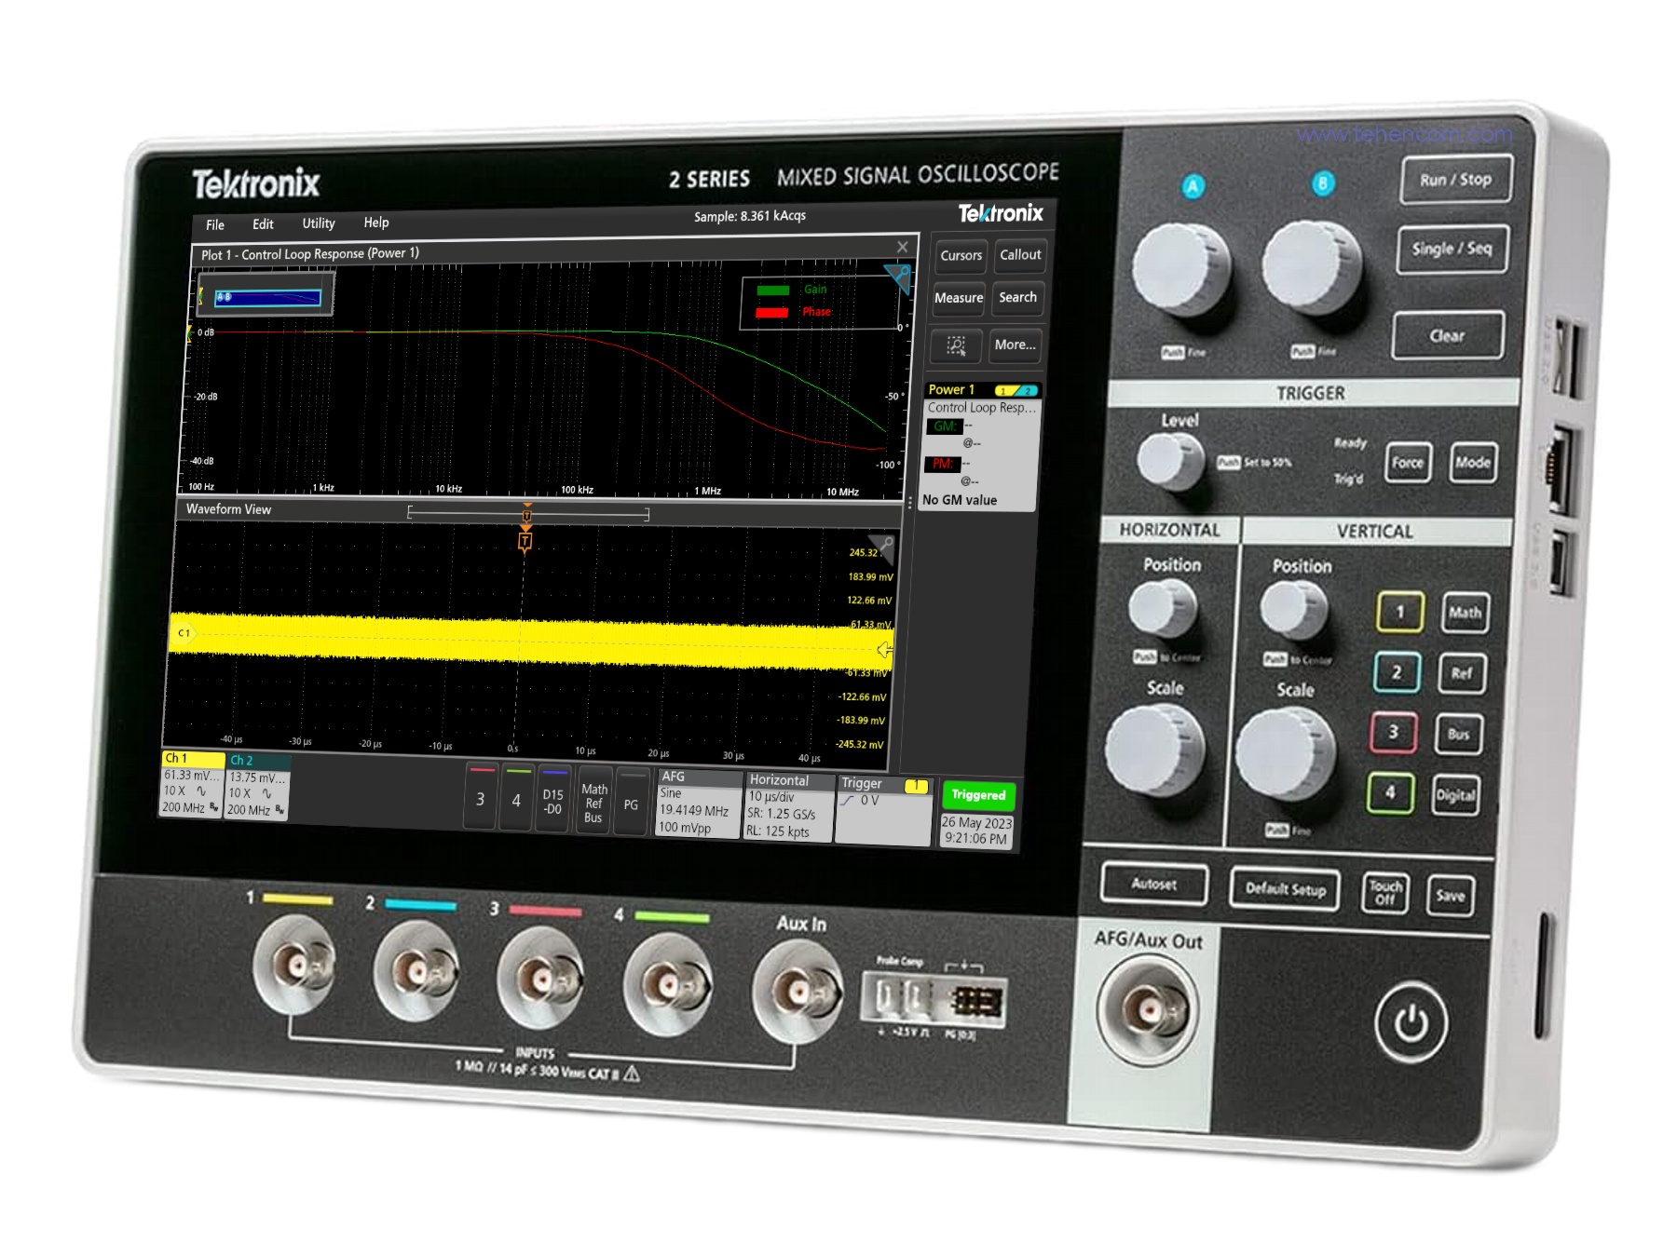Image resolution: width=1677 pixels, height=1257 pixels.
Task: Open the Help menu
Action: [376, 223]
